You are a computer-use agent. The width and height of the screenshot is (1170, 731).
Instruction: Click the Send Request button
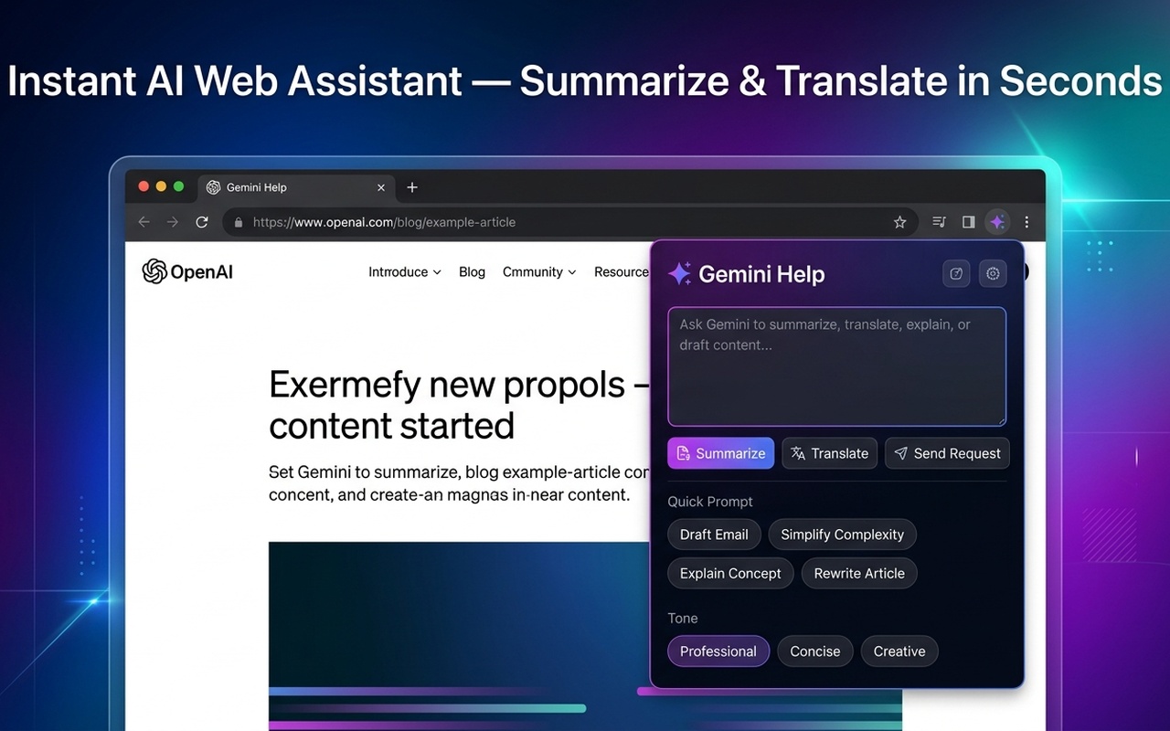[x=947, y=453]
